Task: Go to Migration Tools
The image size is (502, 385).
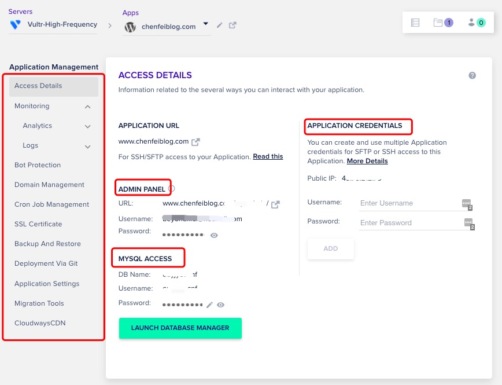Action: pyautogui.click(x=39, y=303)
